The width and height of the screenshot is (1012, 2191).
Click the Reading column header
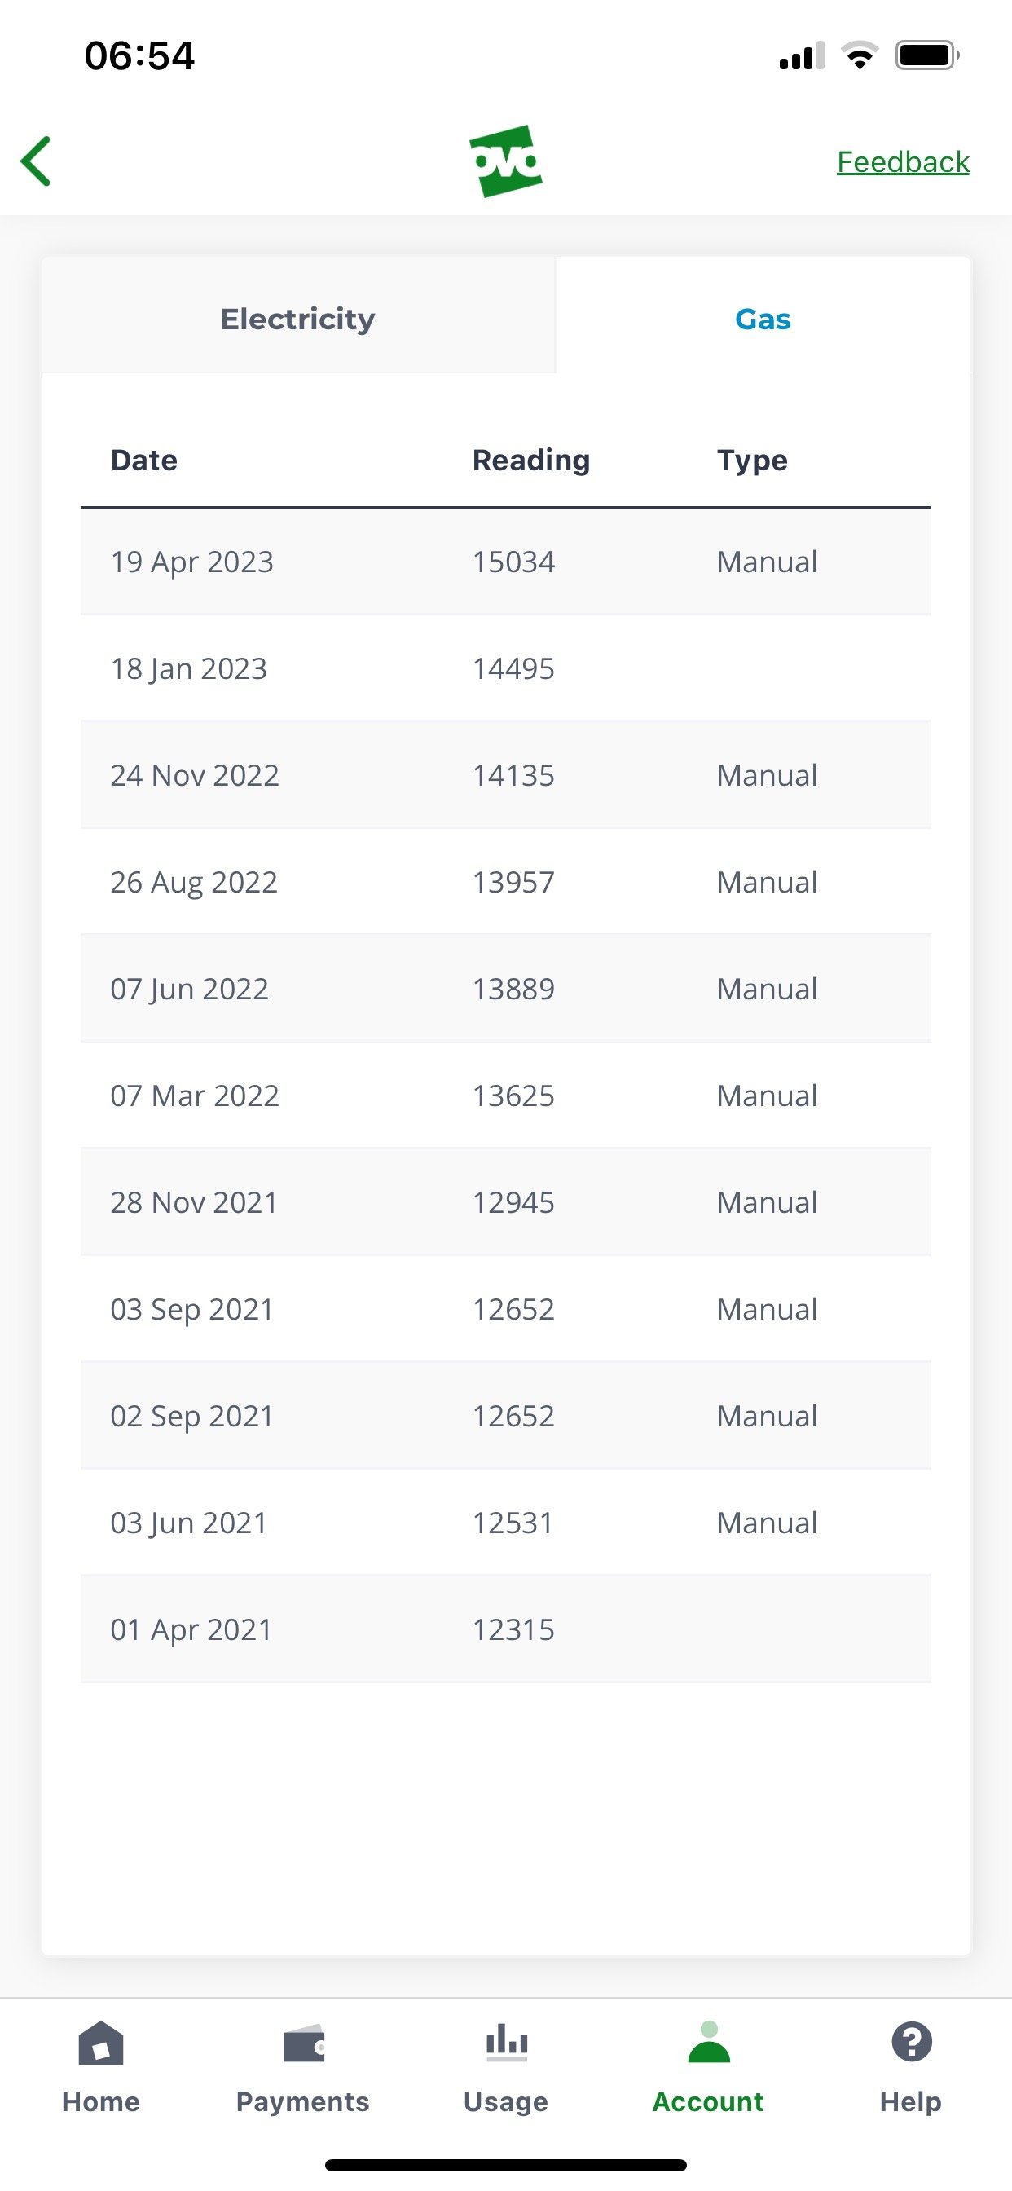tap(530, 461)
